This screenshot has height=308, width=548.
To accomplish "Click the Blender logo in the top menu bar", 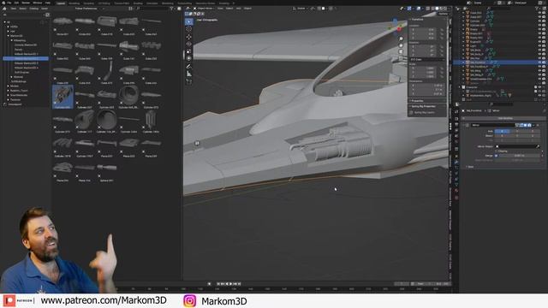I will (x=3, y=3).
